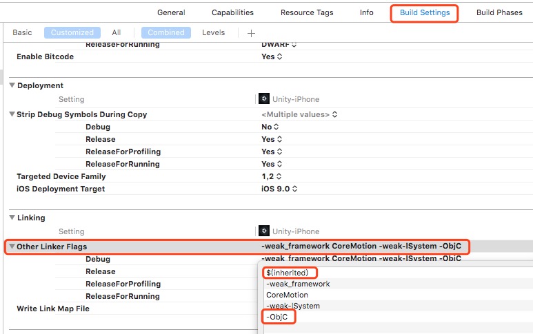
Task: Select the Other Linker Flags value
Action: click(361, 246)
